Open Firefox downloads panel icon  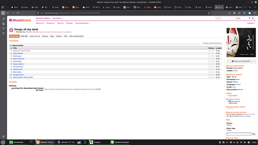tap(229, 13)
